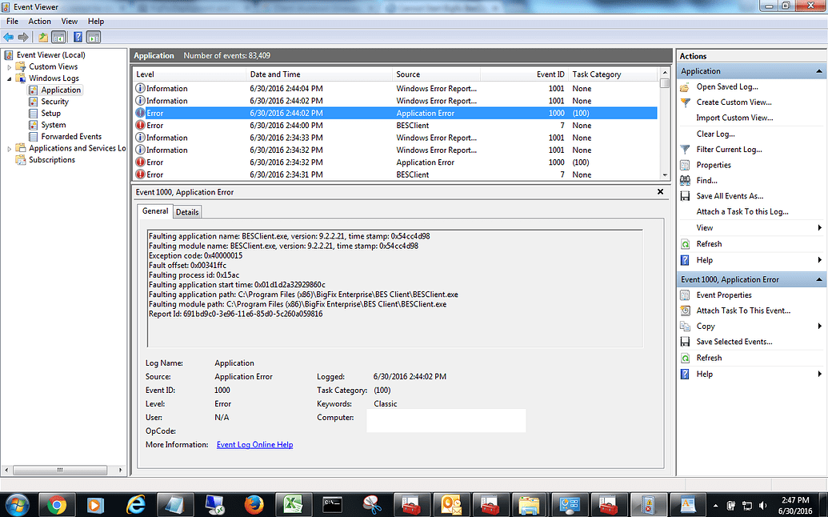Launch Excel from the taskbar
This screenshot has width=828, height=517.
(293, 504)
